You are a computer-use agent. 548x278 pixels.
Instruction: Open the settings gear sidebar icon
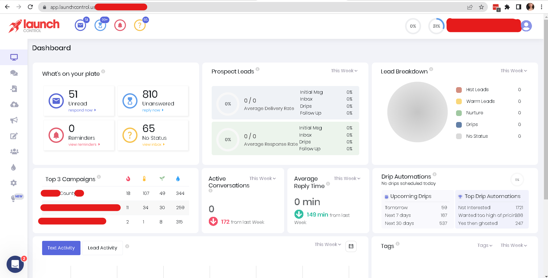click(x=14, y=183)
